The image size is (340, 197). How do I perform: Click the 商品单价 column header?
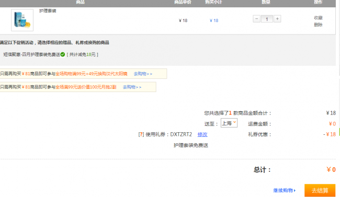point(183,2)
